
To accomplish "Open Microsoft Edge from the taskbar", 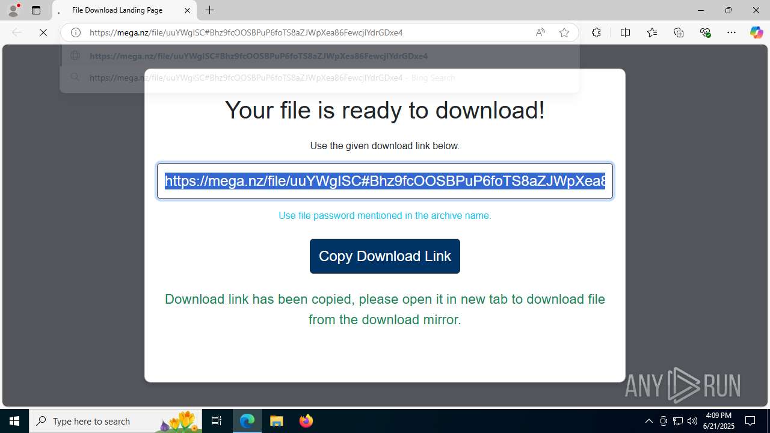I will (x=247, y=421).
